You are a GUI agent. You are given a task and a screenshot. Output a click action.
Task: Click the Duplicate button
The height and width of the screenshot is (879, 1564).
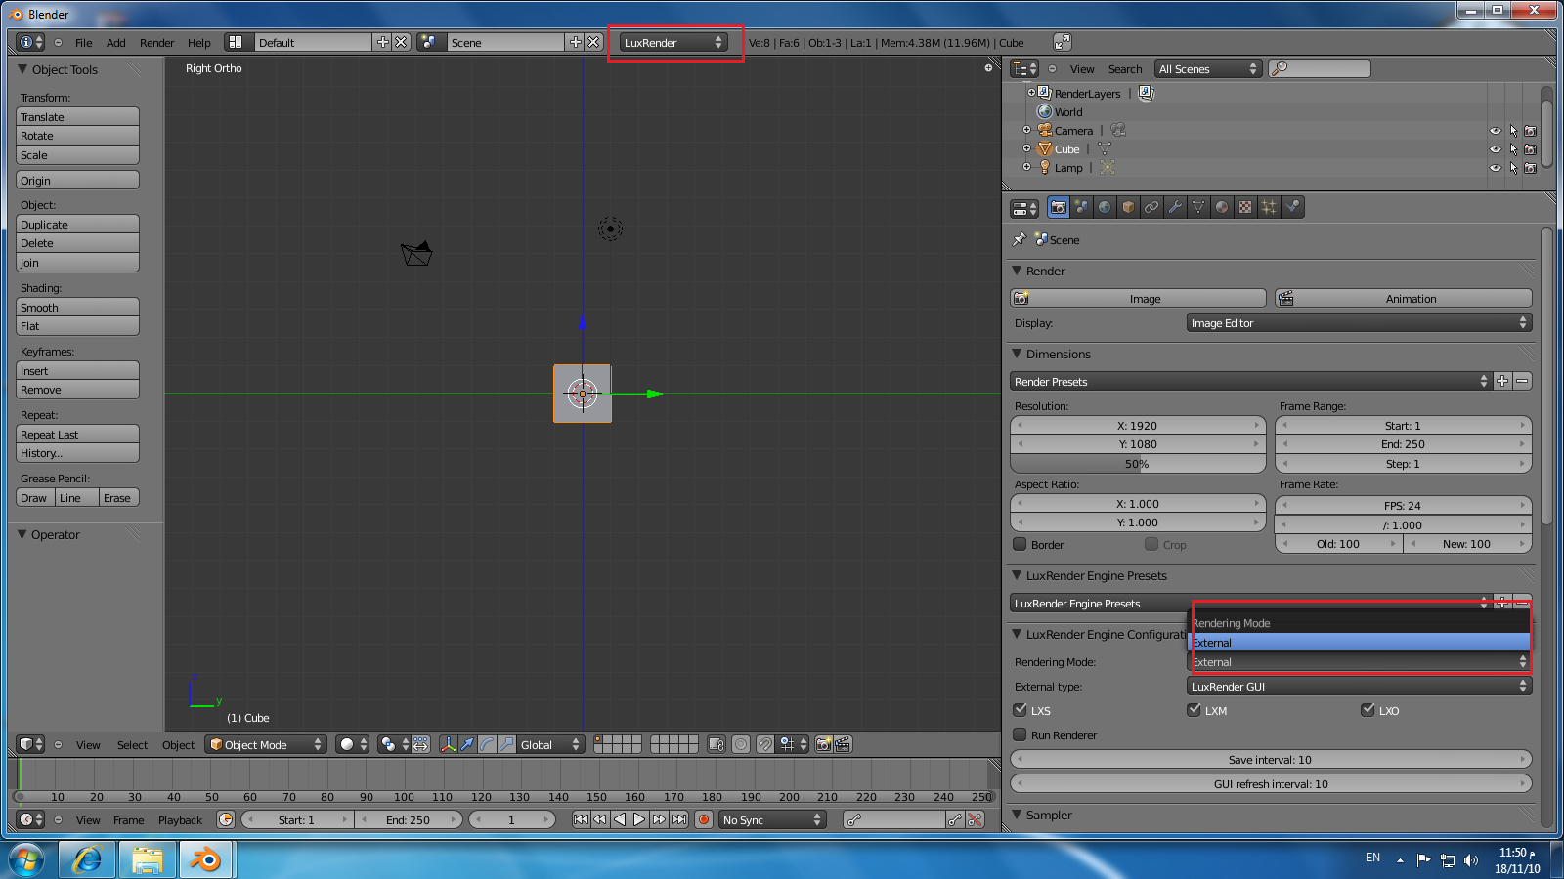[x=78, y=224]
